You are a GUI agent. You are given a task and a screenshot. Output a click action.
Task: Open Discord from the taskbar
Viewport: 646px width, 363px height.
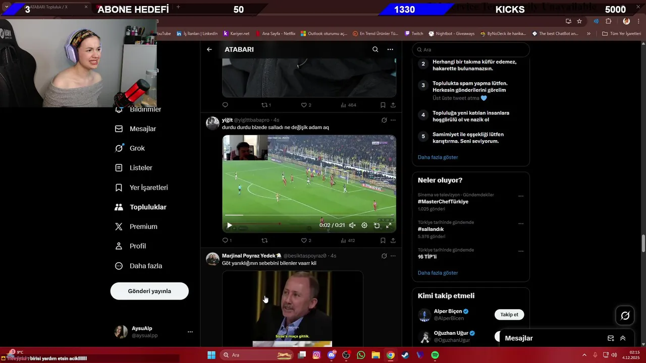click(x=332, y=355)
